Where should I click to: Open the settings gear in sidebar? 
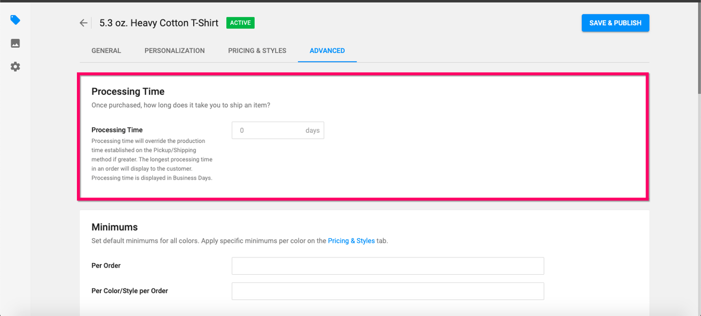click(15, 67)
